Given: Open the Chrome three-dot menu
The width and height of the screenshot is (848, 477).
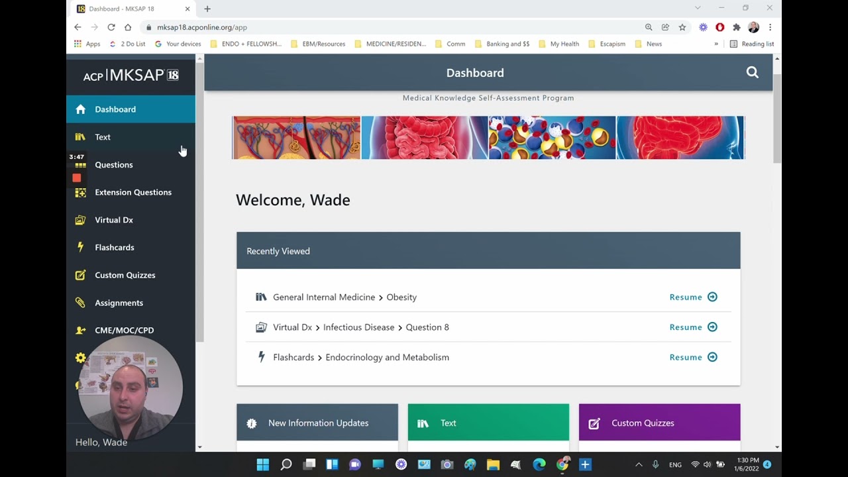Looking at the screenshot, I should point(770,27).
